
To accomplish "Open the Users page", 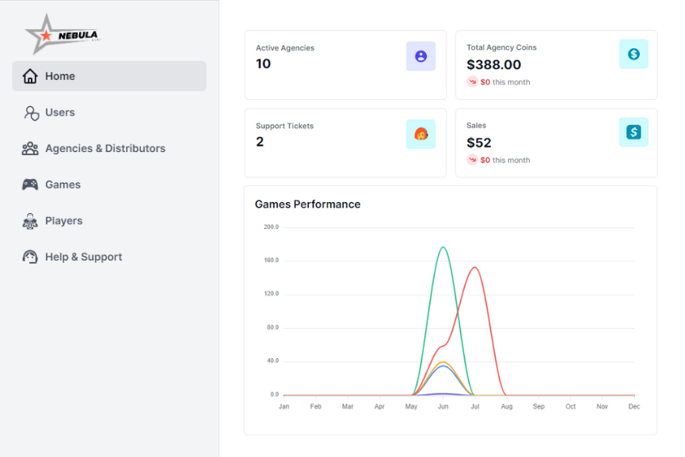I will (109, 112).
